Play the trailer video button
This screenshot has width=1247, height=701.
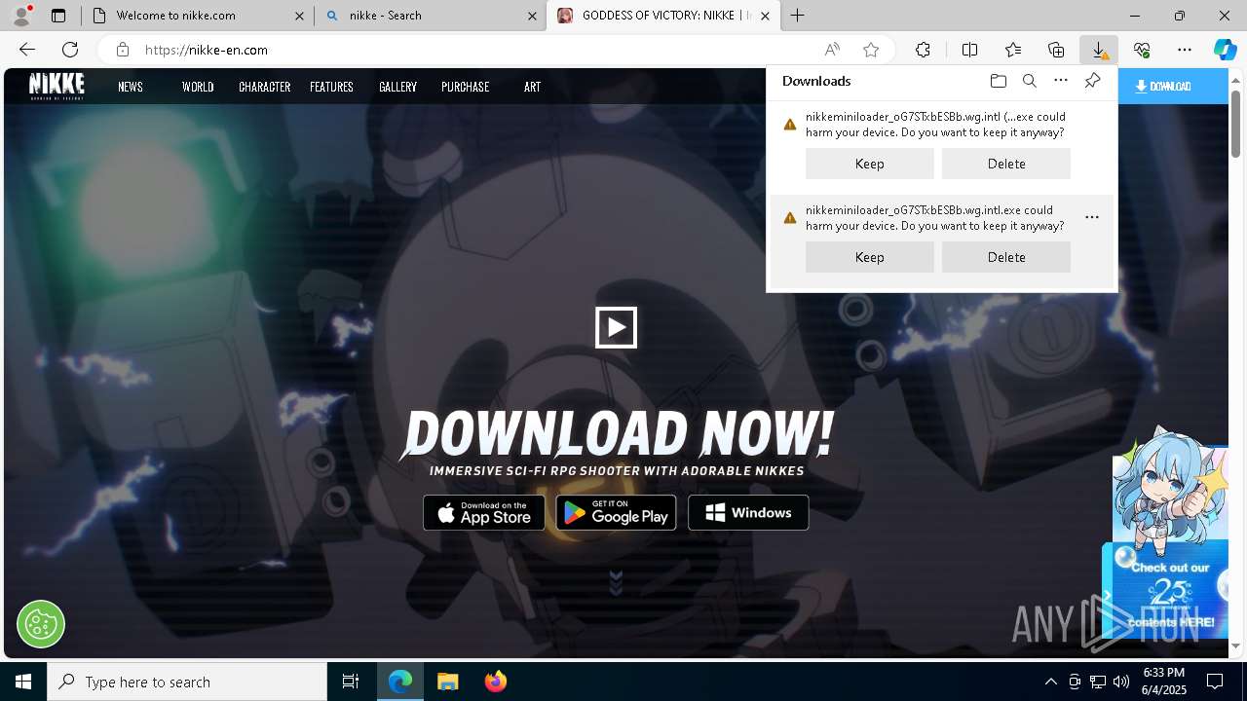point(616,327)
